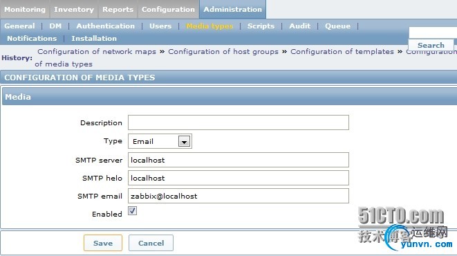Switch to the Configuration main tab
The width and height of the screenshot is (457, 256).
(168, 9)
